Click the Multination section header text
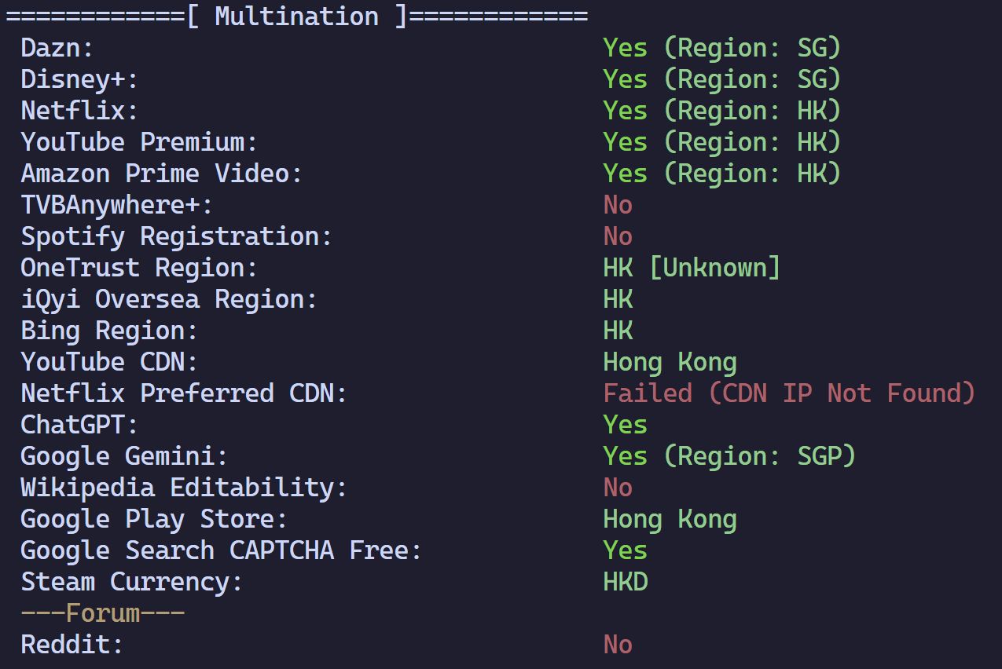The image size is (1002, 669). (x=296, y=16)
